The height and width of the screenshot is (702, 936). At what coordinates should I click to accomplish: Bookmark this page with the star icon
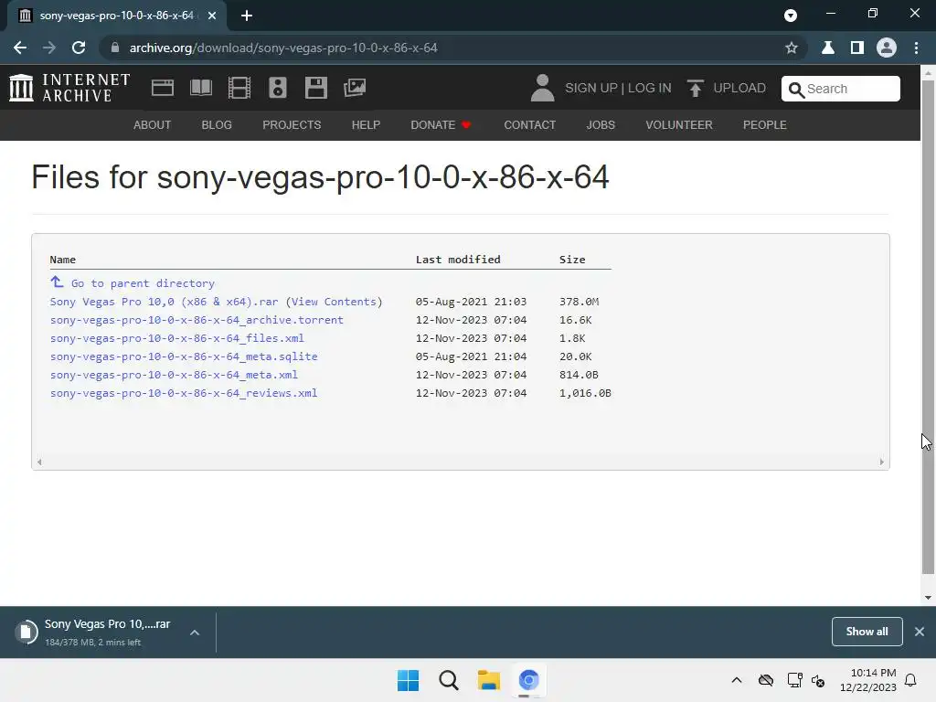792,48
